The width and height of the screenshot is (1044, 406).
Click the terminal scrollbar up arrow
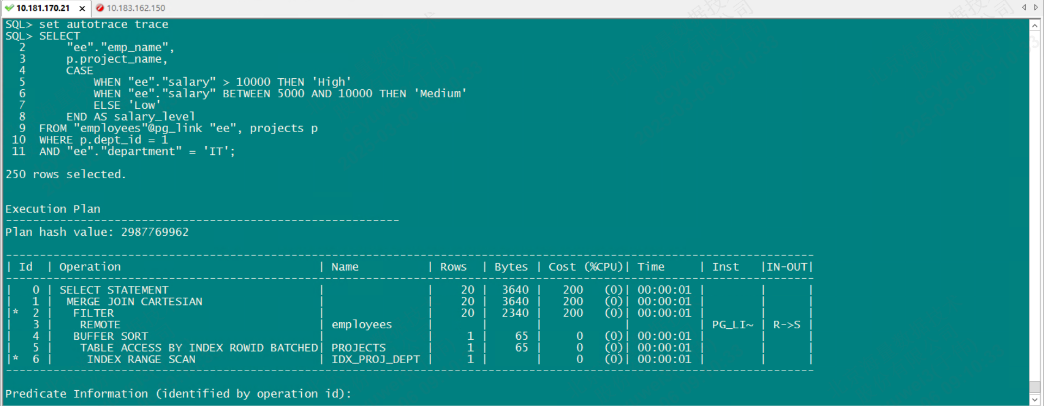click(1035, 26)
